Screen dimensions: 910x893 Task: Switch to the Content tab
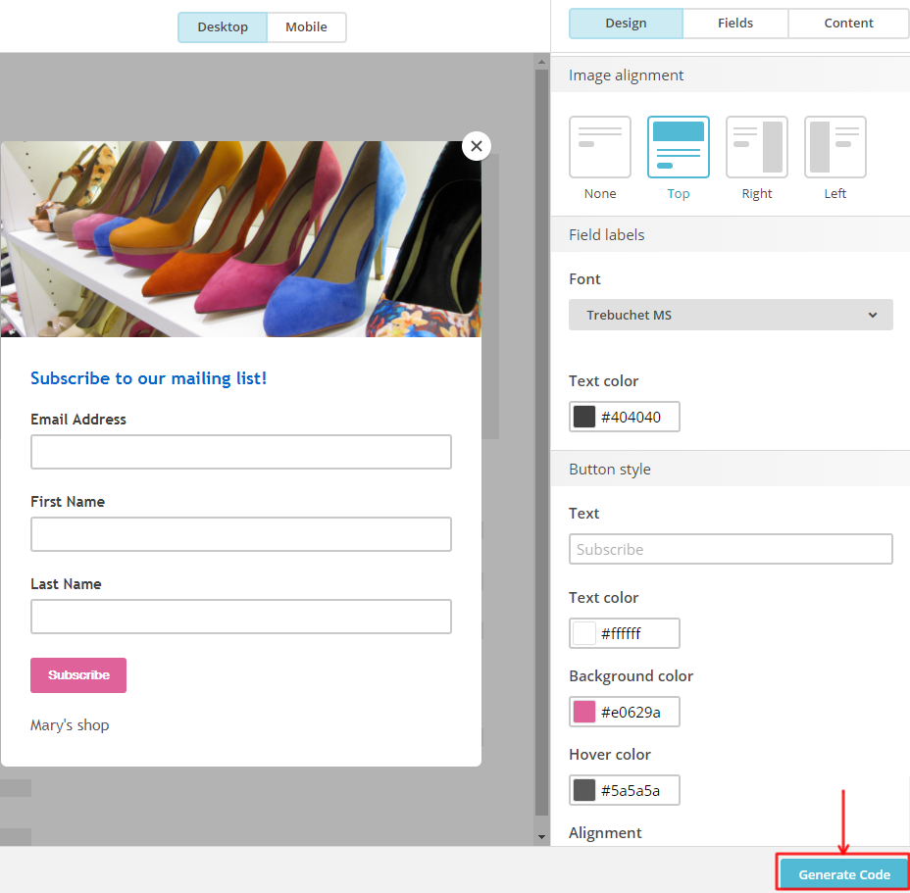848,24
